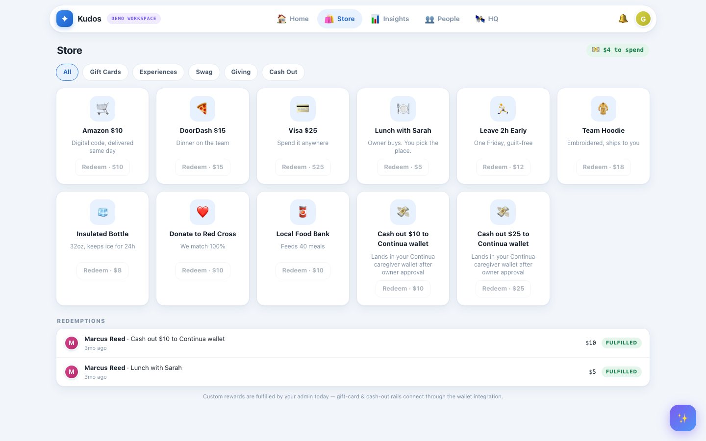Viewport: 706px width, 441px height.
Task: Click the Lunch with Sarah plate icon
Action: pyautogui.click(x=403, y=109)
